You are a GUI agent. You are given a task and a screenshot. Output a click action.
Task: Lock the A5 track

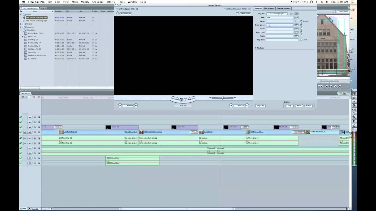(x=35, y=158)
